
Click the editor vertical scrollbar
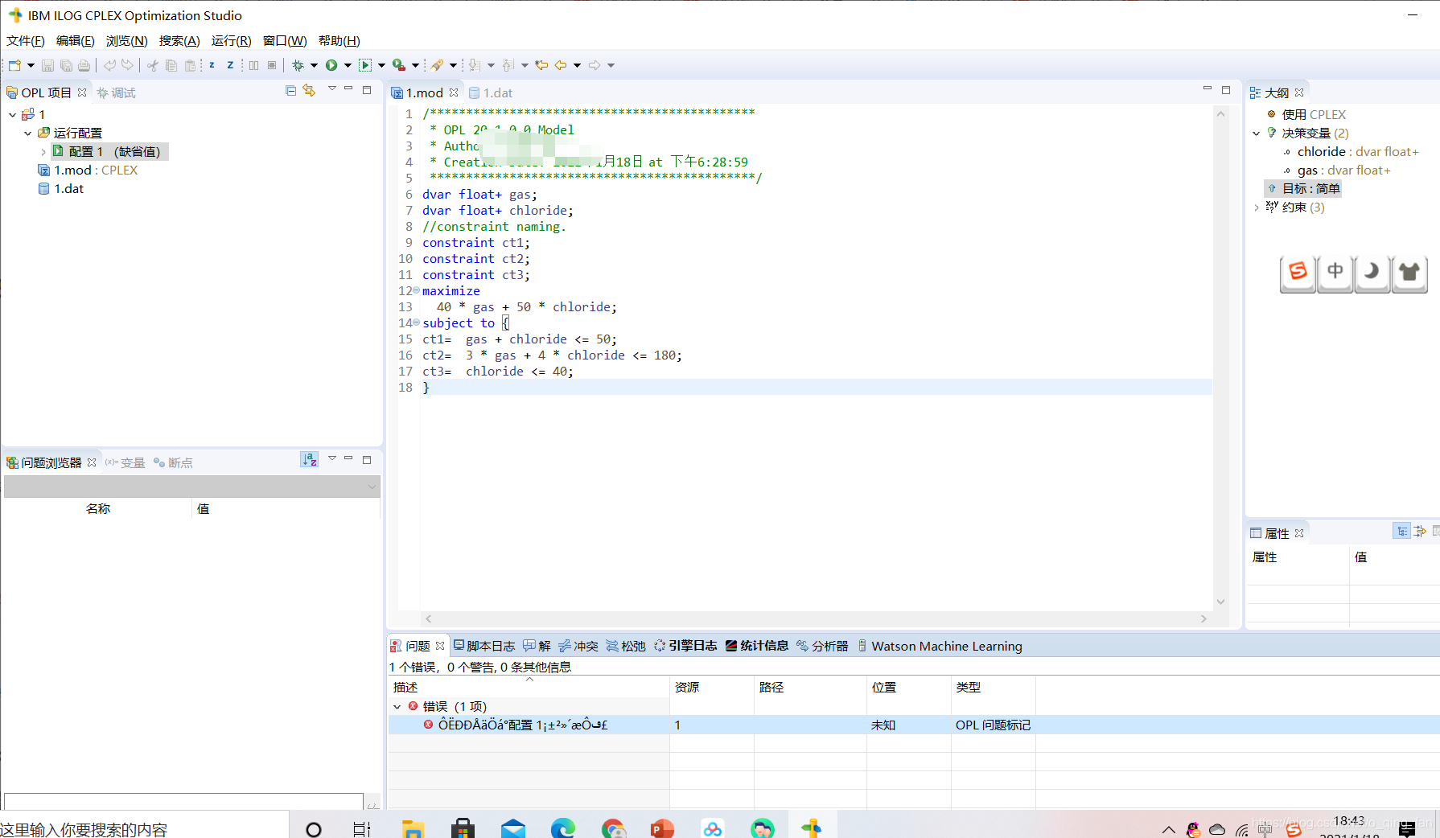tap(1220, 358)
